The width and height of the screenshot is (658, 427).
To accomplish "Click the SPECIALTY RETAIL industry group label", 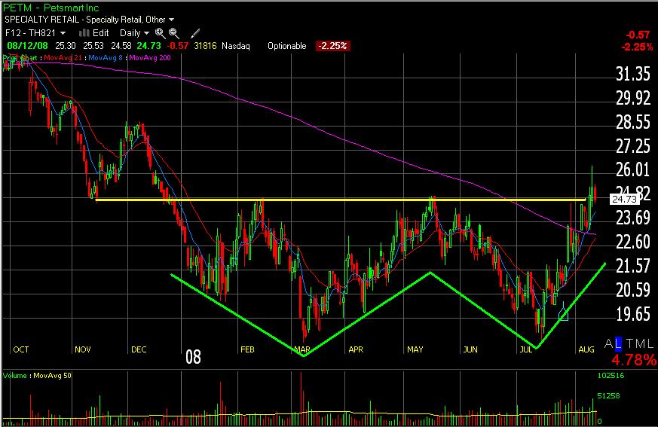I will (x=41, y=20).
